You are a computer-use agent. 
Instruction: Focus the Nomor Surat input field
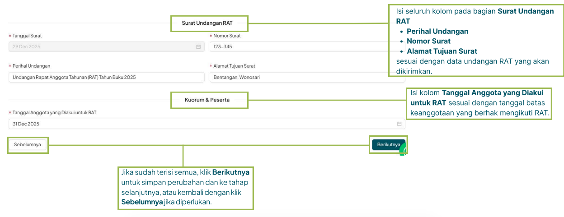(x=298, y=46)
